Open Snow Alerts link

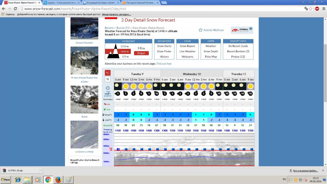[x=164, y=46]
